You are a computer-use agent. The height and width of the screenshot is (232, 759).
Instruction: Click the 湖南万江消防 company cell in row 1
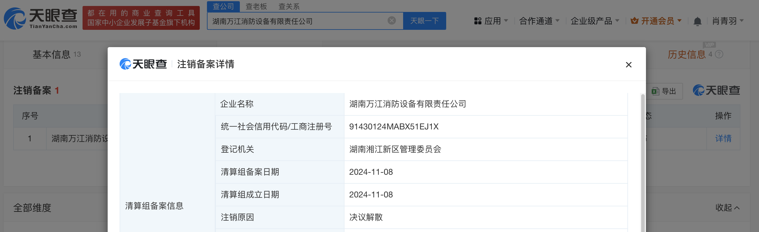coord(80,138)
